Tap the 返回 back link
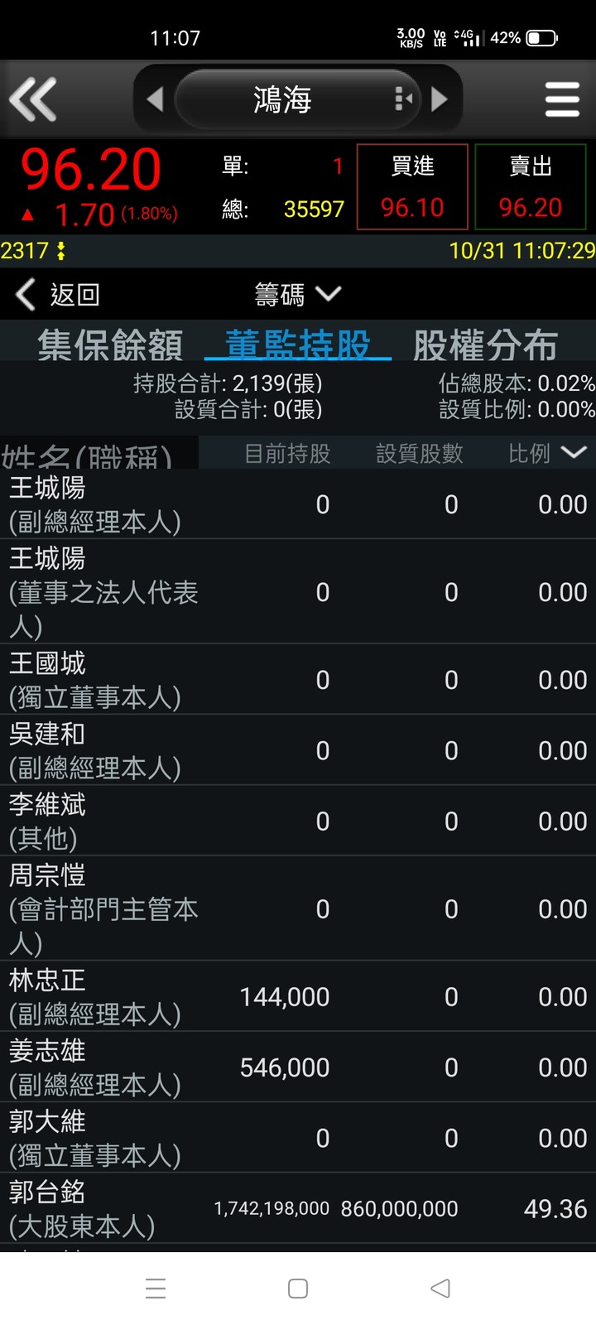The image size is (596, 1325). click(58, 294)
